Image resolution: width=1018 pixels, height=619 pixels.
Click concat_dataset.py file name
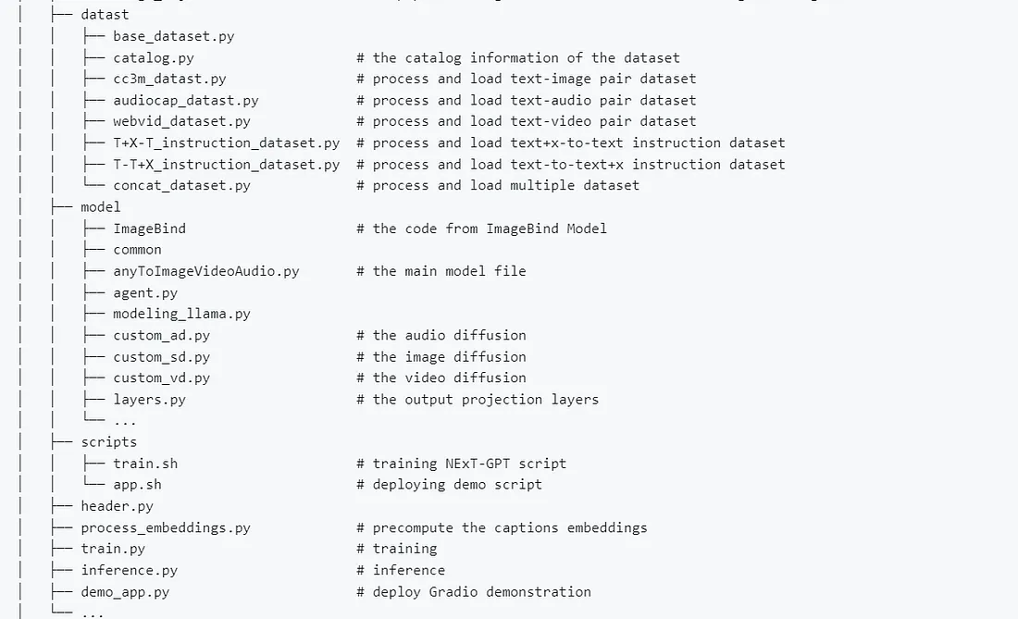point(181,186)
